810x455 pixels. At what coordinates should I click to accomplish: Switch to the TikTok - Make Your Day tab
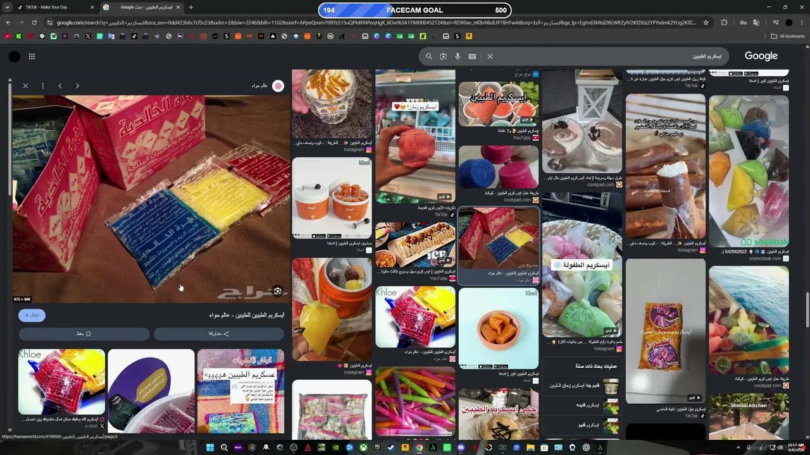coord(54,7)
